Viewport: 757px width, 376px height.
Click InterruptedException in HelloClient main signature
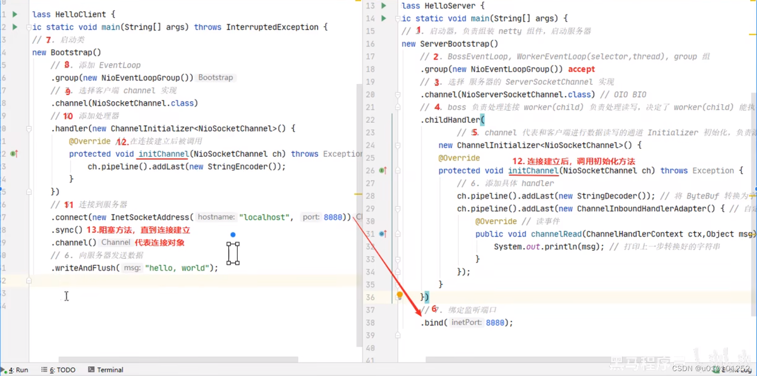272,27
